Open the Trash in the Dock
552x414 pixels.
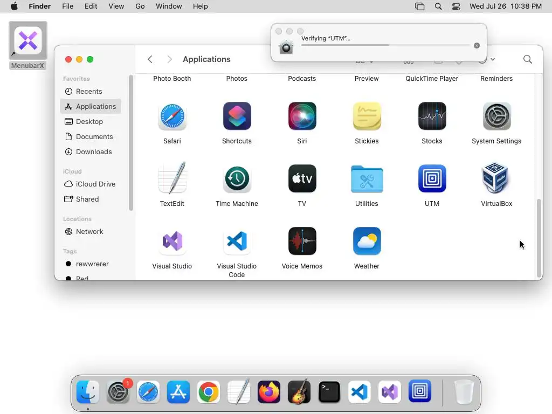click(x=464, y=392)
